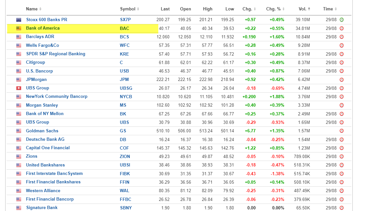Click the SBNY symbol link
Viewport: 383px width, 211px height.
126,208
